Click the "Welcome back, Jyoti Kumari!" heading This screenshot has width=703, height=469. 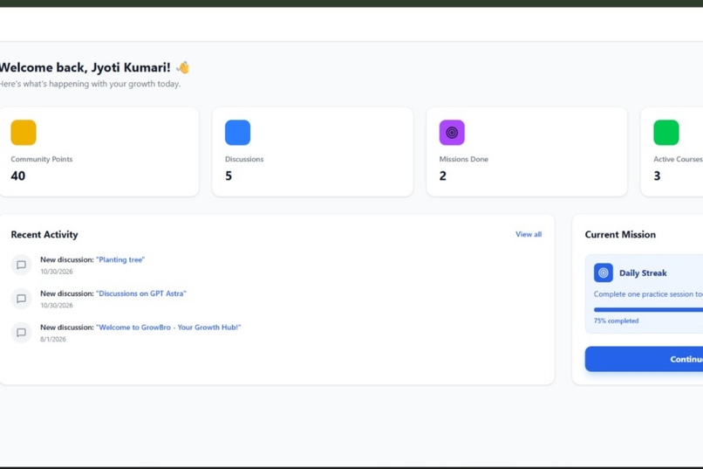pyautogui.click(x=85, y=67)
